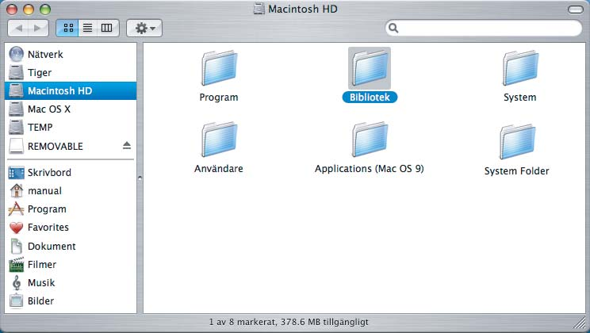Click the window resize corner grip
Image resolution: width=590 pixels, height=333 pixels.
(580, 323)
